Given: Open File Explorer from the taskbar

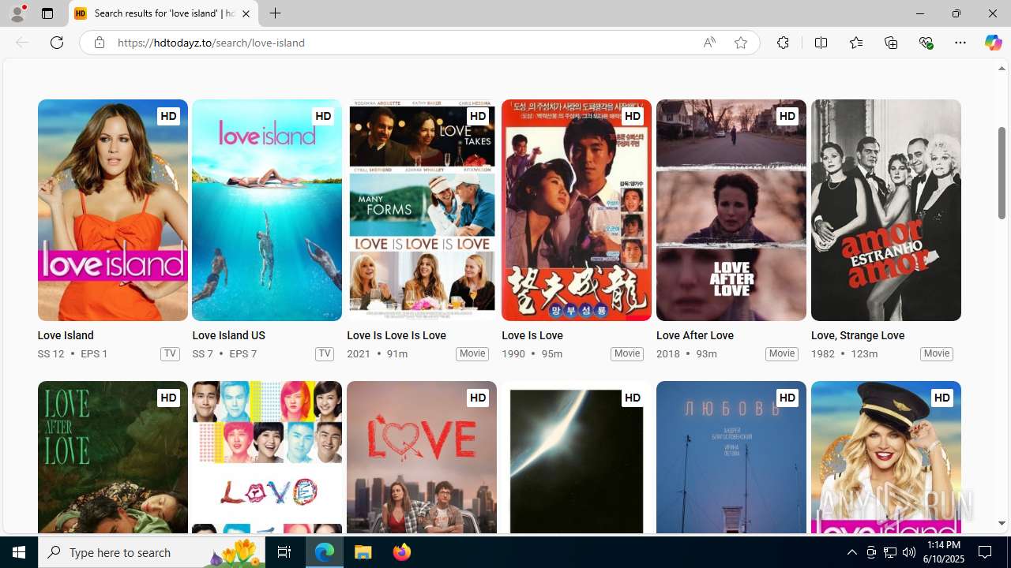Looking at the screenshot, I should [x=363, y=552].
